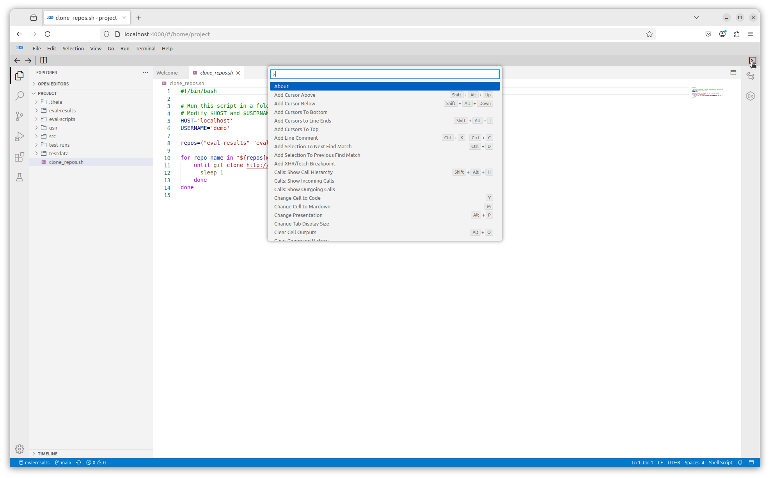The height and width of the screenshot is (478, 770).
Task: Expand the test-runs folder
Action: [37, 145]
